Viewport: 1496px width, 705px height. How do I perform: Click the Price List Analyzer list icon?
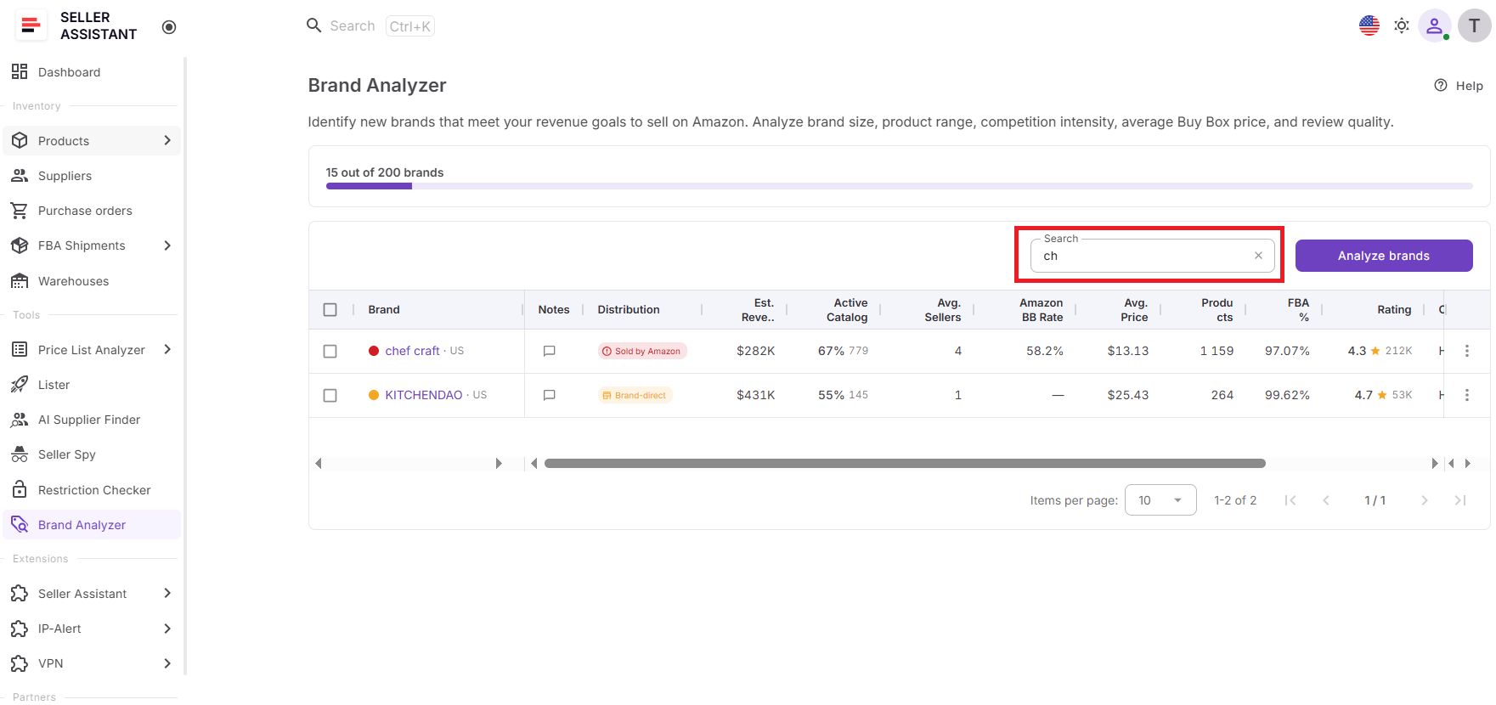tap(20, 349)
